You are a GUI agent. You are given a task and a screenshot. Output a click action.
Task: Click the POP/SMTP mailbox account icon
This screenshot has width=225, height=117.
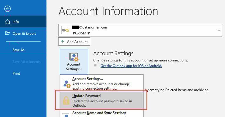coord(65,30)
